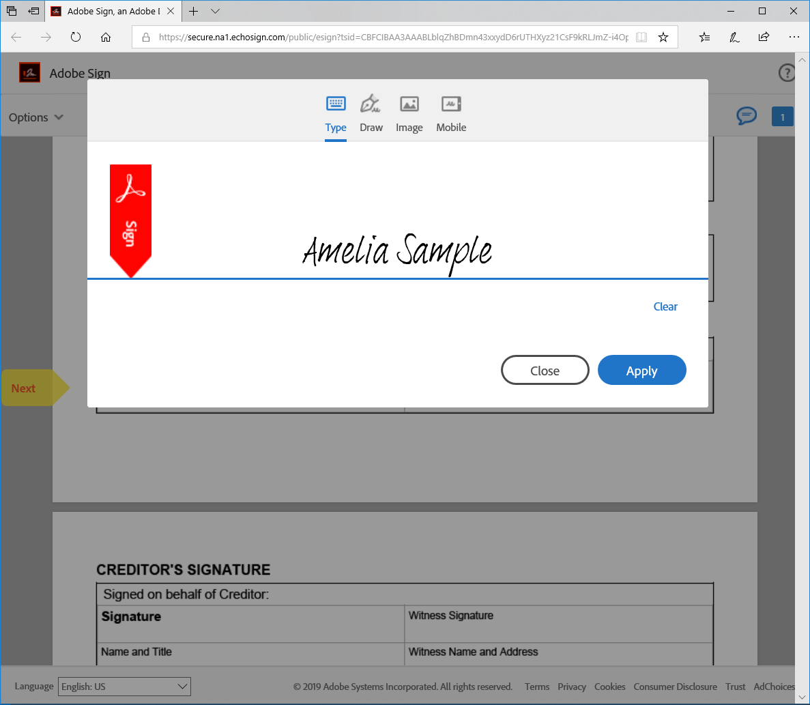Clear the typed signature
This screenshot has height=705, width=810.
pos(665,306)
